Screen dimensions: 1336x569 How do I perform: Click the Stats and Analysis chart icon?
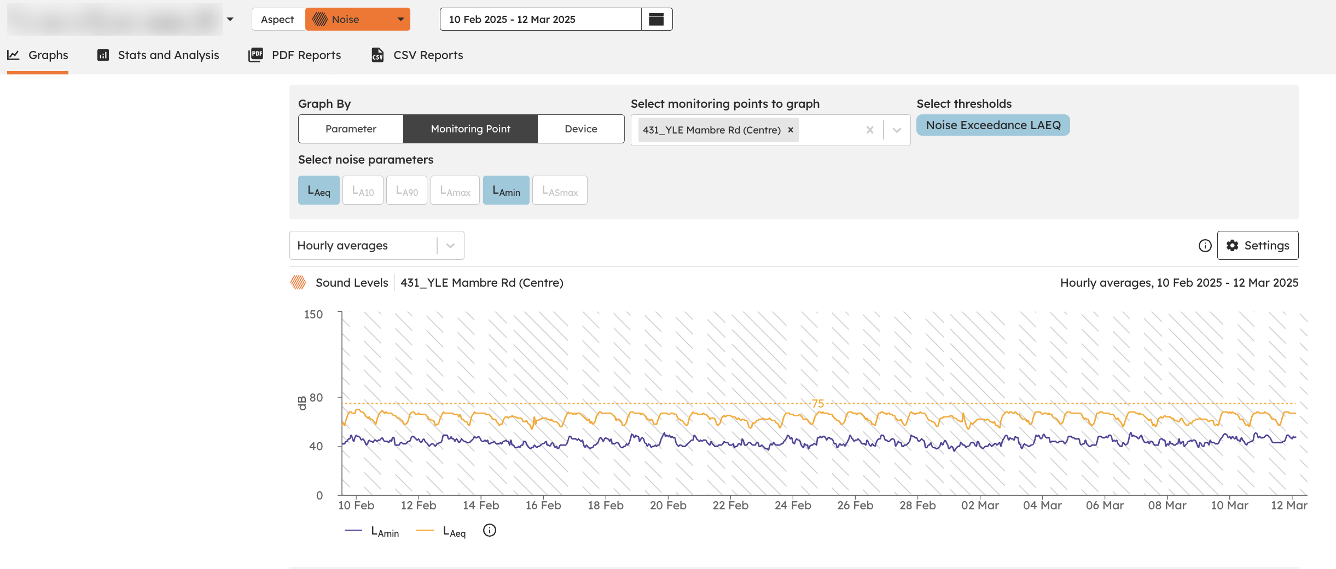[x=103, y=55]
